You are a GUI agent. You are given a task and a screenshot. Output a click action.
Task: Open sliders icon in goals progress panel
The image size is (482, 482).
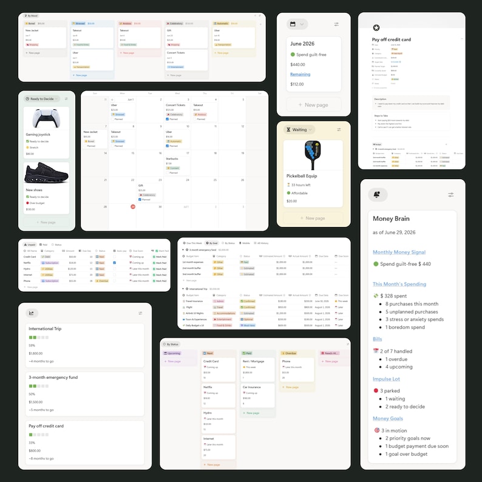140,313
